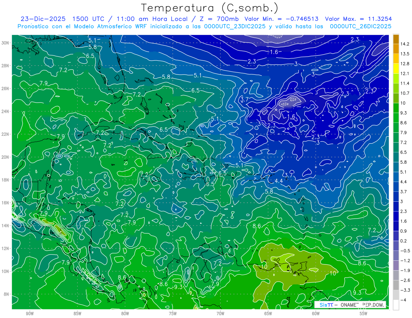Click the Valor Max. = 11.3254 text
The image size is (412, 318).
pos(358,19)
